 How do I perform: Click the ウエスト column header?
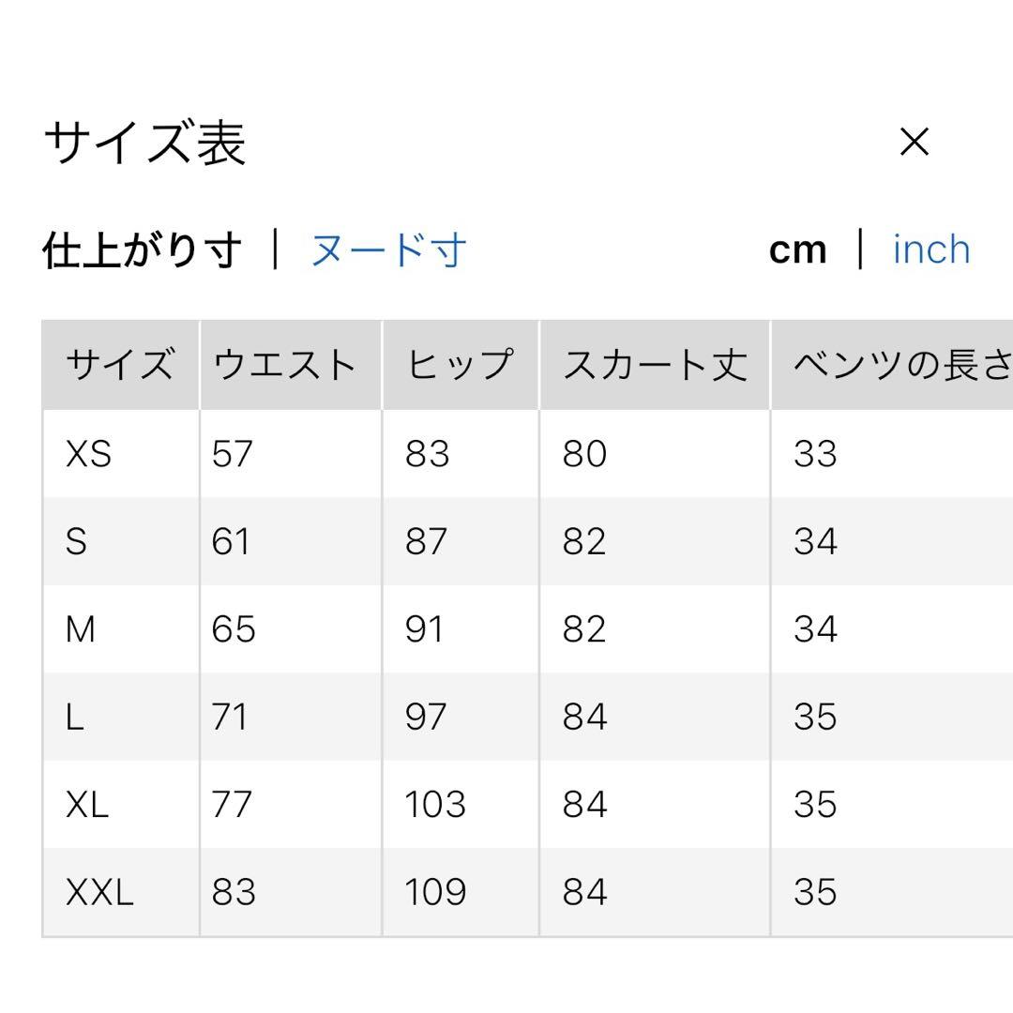pos(285,365)
